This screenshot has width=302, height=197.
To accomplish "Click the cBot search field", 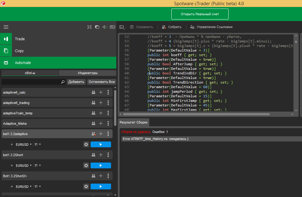I will click(x=33, y=82).
